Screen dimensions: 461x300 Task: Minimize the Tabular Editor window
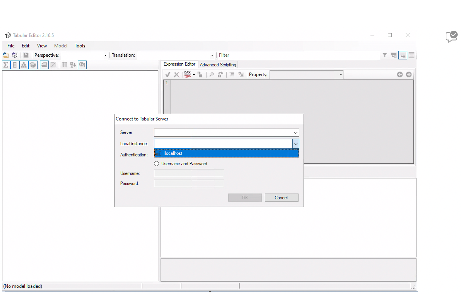pyautogui.click(x=372, y=35)
